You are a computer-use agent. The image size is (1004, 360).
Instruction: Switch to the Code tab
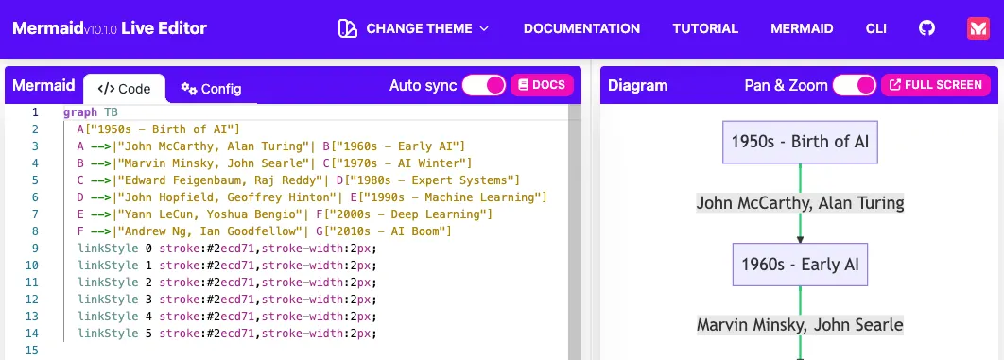pyautogui.click(x=124, y=89)
